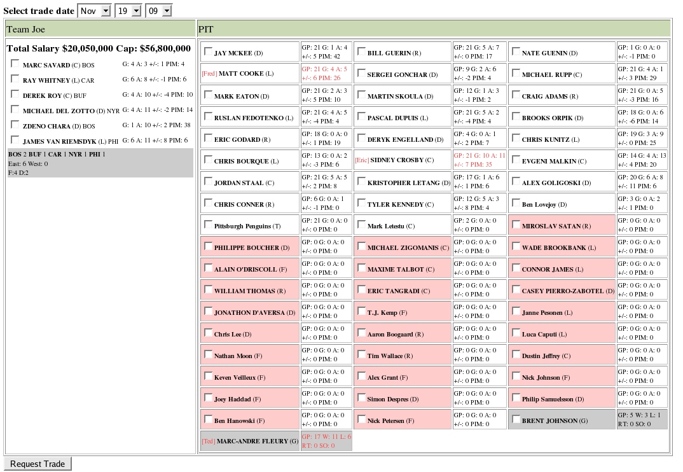Image resolution: width=683 pixels, height=472 pixels.
Task: Select the Evgeni Malkin checkbox
Action: point(516,160)
